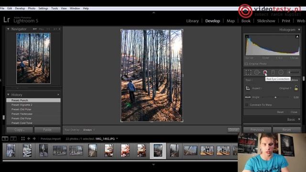Open the IMG_1492.JPG filmstrip source dropdown
The height and width of the screenshot is (172, 306).
tap(117, 139)
